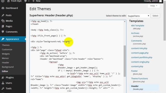Open Background submenu item
166x93 pixels.
click(x=8, y=67)
